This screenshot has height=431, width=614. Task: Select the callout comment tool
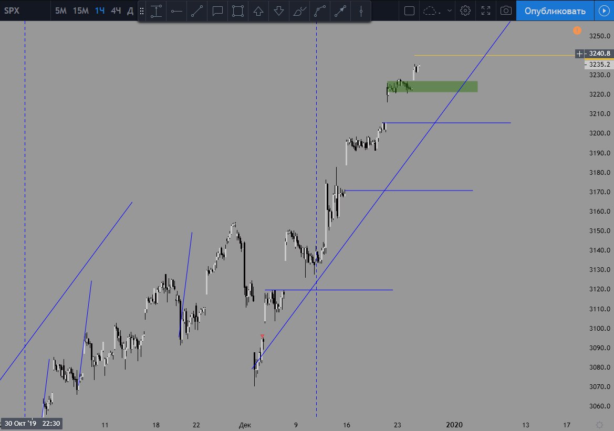pos(217,11)
